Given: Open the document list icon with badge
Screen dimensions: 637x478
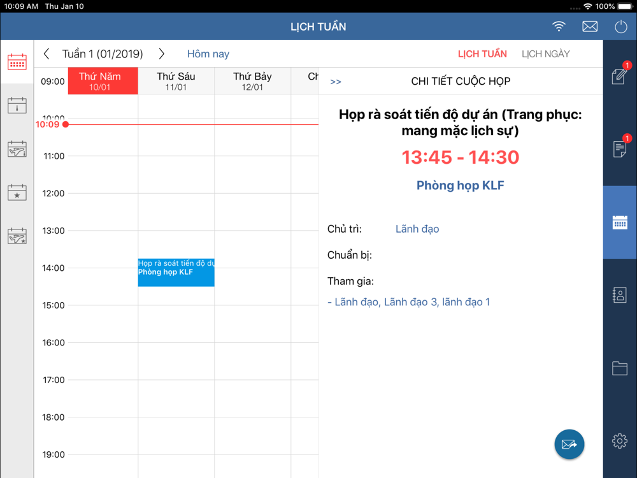Looking at the screenshot, I should tap(620, 147).
